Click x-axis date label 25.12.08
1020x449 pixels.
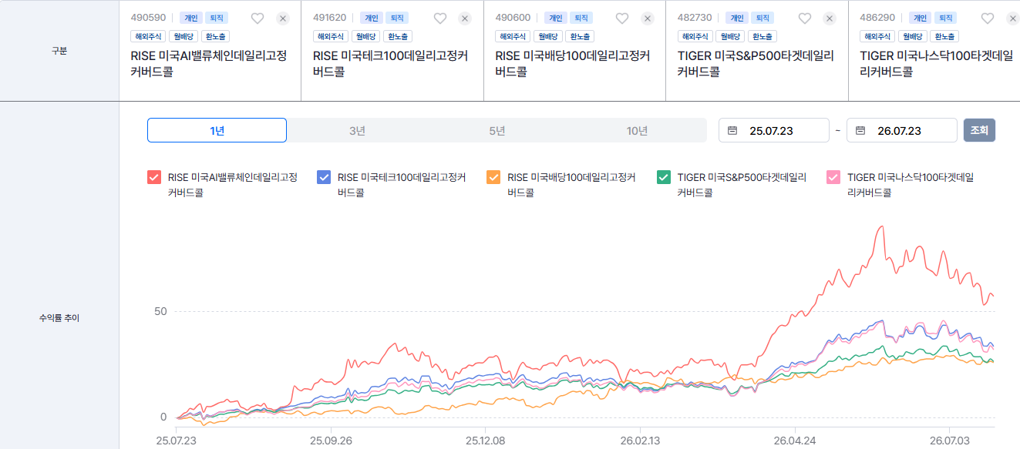(x=485, y=441)
